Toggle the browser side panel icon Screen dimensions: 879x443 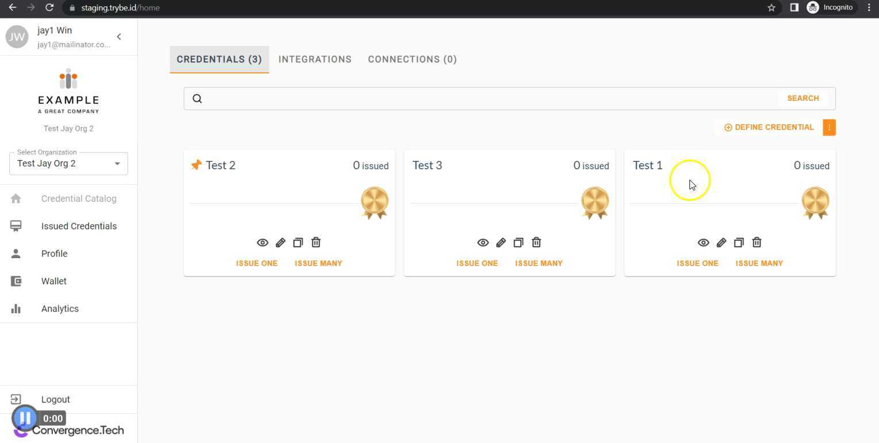click(794, 7)
